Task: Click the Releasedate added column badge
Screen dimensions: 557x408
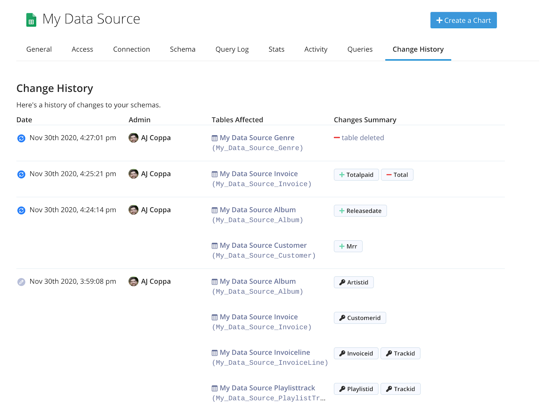Action: tap(360, 211)
